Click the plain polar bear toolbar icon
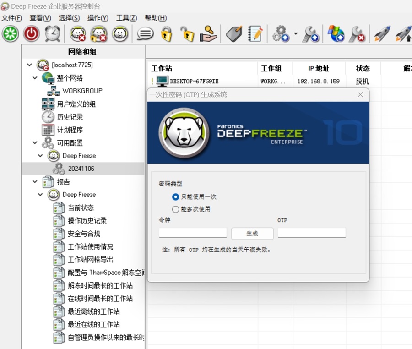 pos(120,34)
